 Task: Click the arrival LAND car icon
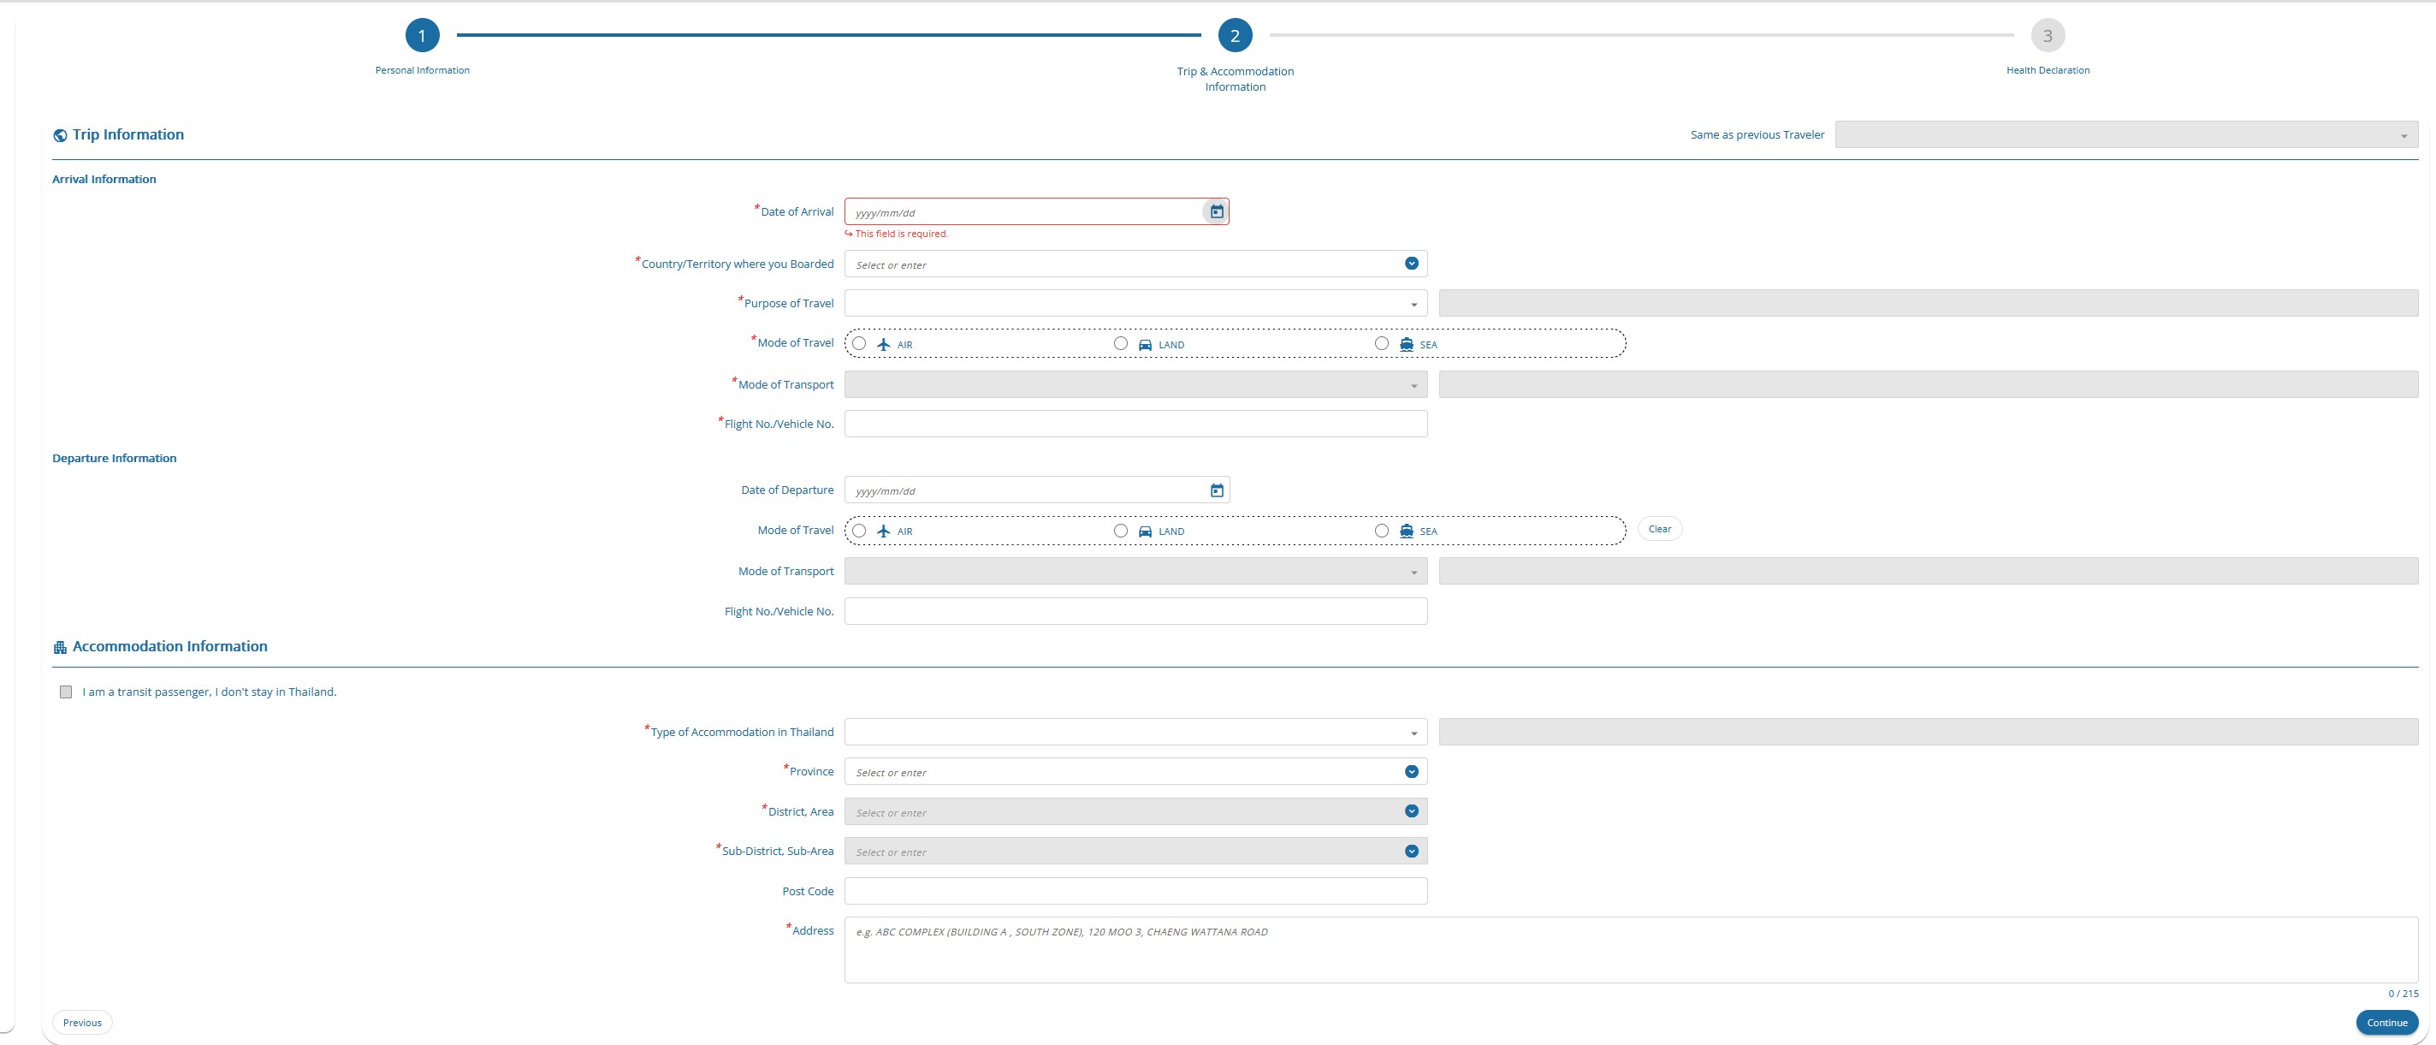click(x=1144, y=344)
